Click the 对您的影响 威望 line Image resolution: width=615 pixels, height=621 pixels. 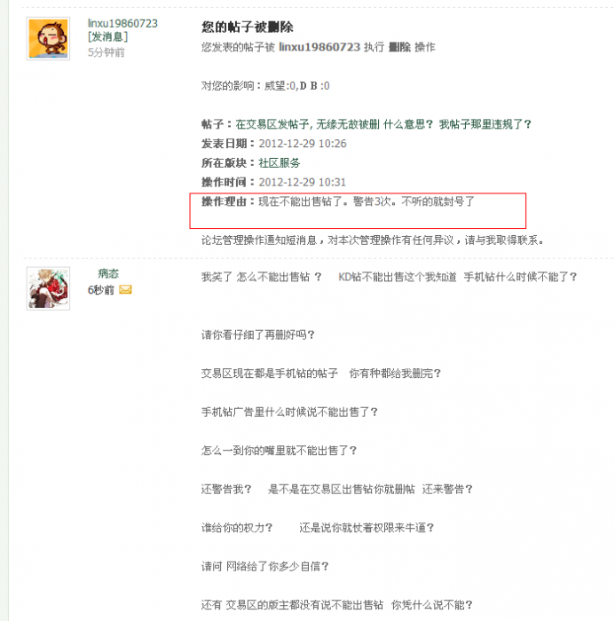(x=265, y=85)
